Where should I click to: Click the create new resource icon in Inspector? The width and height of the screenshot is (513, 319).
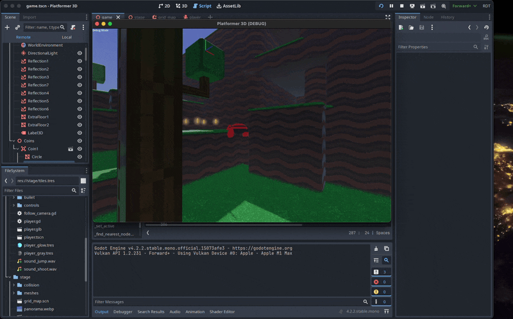pos(401,28)
